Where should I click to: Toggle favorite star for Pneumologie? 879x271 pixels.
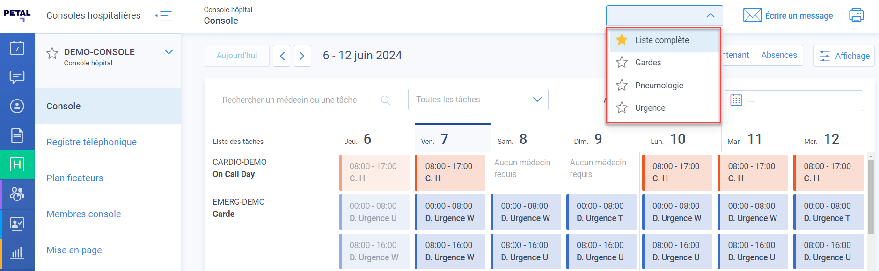coord(622,85)
